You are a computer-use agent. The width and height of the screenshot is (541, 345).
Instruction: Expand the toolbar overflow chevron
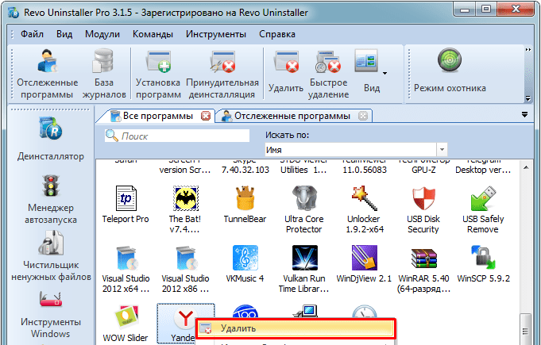coord(527,50)
